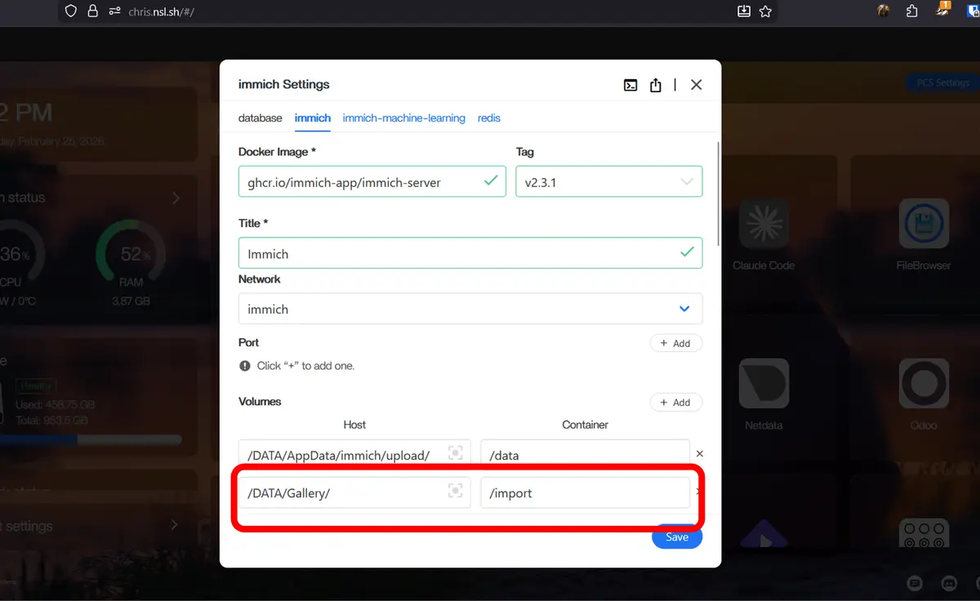Image resolution: width=980 pixels, height=601 pixels.
Task: Add a new volume mapping
Action: coord(675,403)
